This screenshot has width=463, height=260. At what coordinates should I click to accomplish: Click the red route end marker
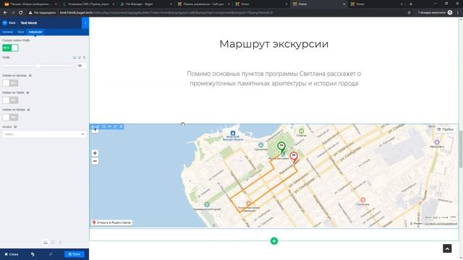coord(294,157)
